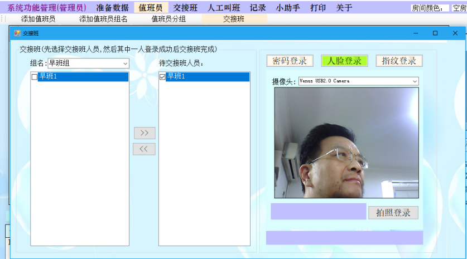Choose 指纹登录 login method
The image size is (467, 259).
click(x=399, y=61)
